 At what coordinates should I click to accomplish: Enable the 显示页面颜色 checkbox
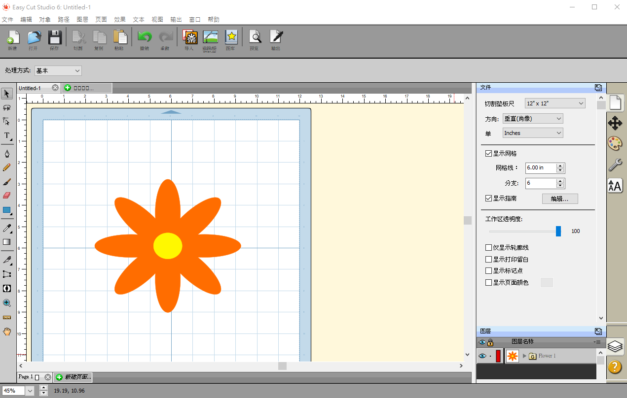(488, 283)
